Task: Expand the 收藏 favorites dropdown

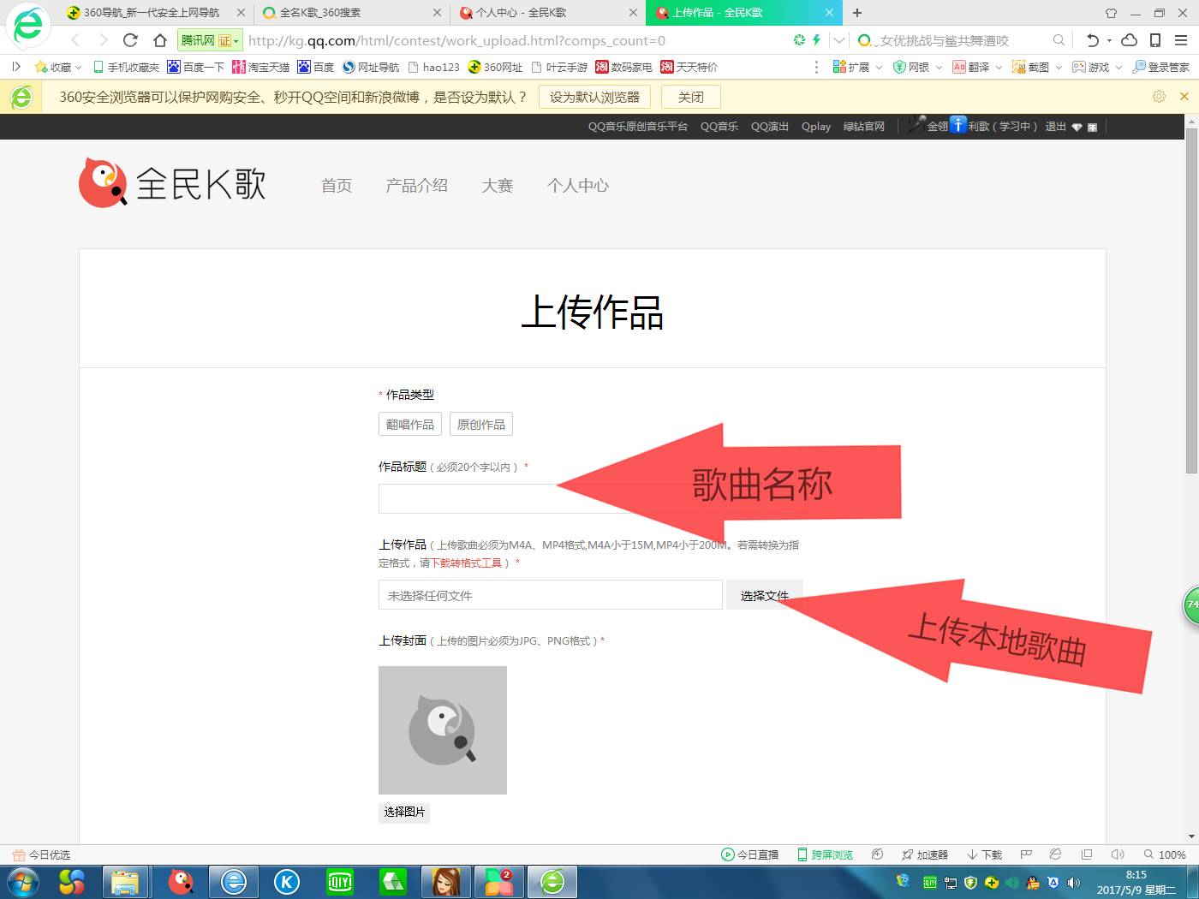Action: pyautogui.click(x=78, y=67)
